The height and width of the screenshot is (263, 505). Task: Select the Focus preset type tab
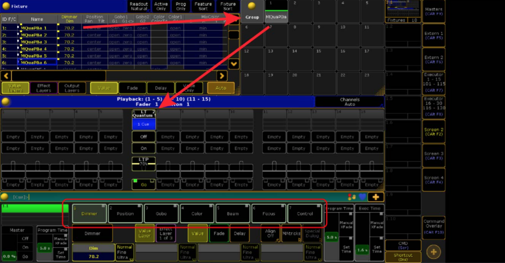click(269, 213)
